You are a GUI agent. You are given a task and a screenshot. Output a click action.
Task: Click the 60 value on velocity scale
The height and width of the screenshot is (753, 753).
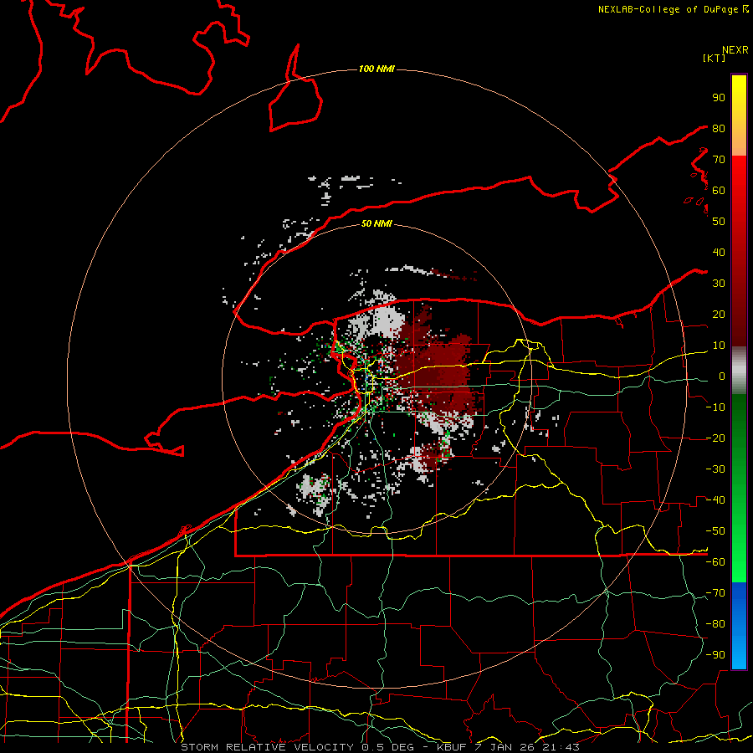pos(719,191)
